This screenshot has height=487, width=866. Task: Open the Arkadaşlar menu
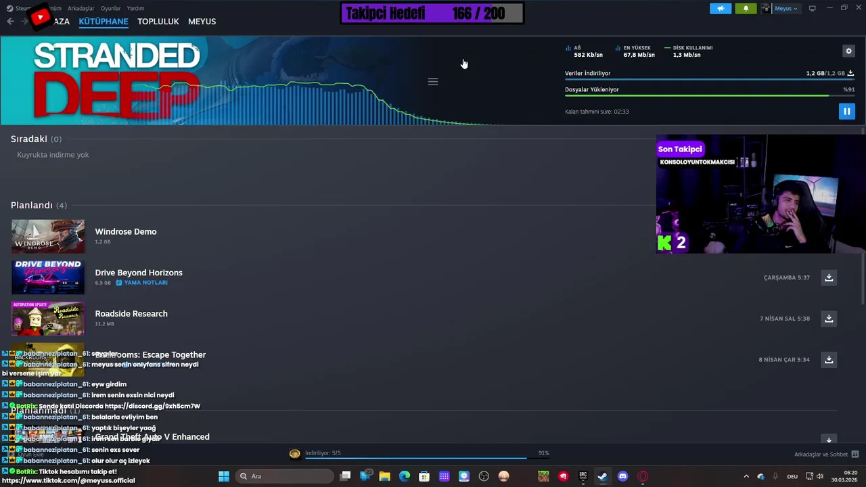(x=81, y=8)
